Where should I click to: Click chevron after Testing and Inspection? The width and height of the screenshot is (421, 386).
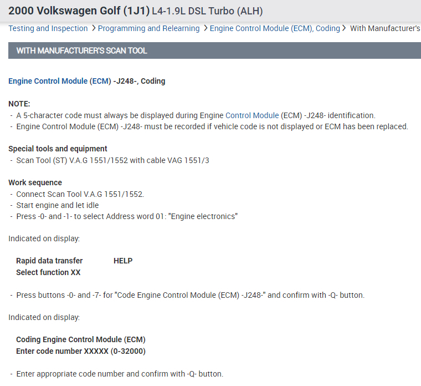94,28
